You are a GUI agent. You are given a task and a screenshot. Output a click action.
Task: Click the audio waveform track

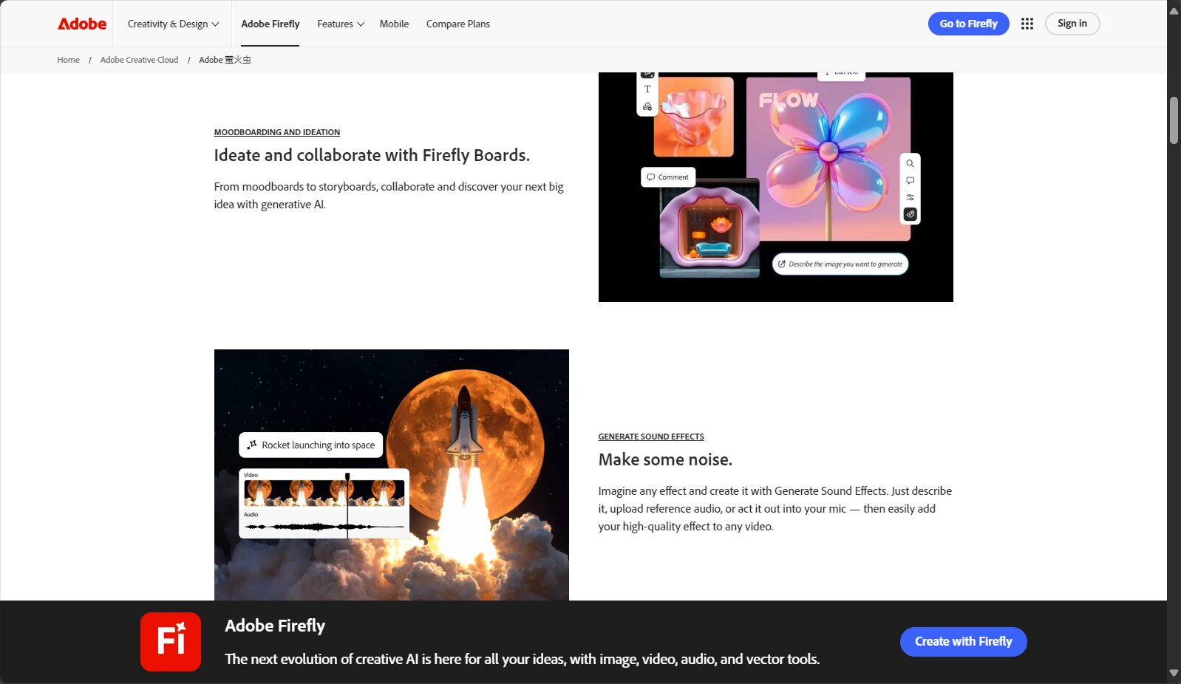click(324, 527)
